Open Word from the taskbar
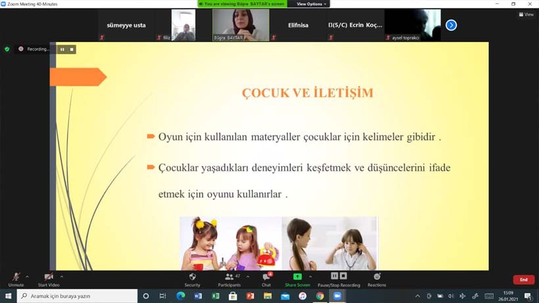Image resolution: width=539 pixels, height=303 pixels. click(x=198, y=296)
